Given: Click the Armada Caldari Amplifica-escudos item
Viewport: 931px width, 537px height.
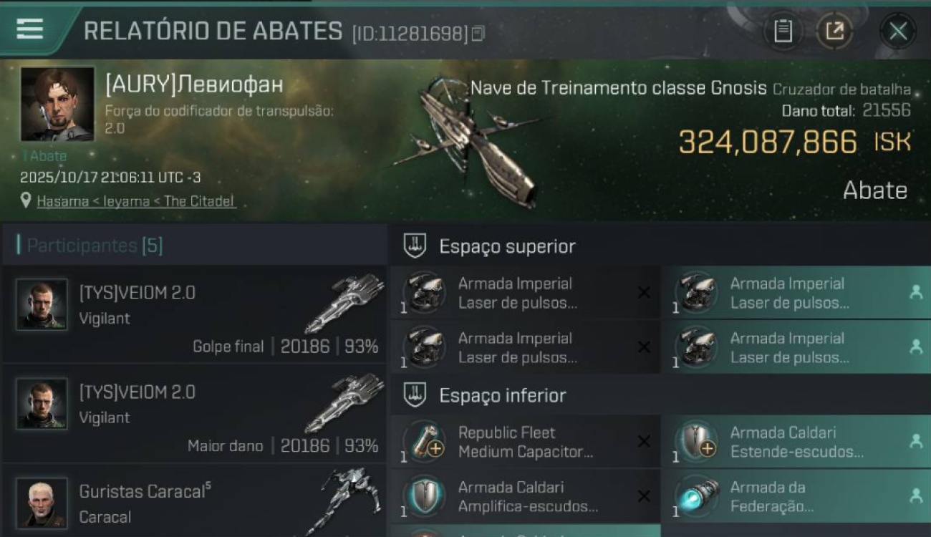Looking at the screenshot, I should 526,496.
